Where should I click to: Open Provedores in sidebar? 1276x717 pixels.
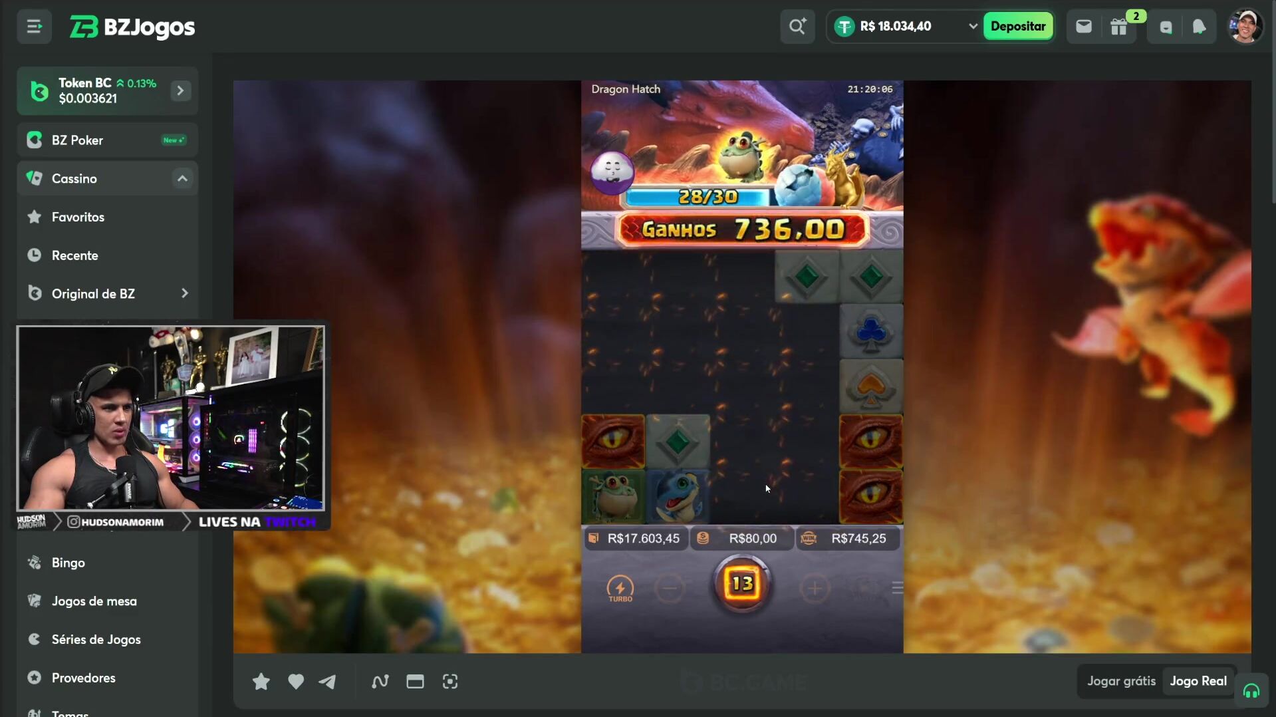(x=108, y=678)
